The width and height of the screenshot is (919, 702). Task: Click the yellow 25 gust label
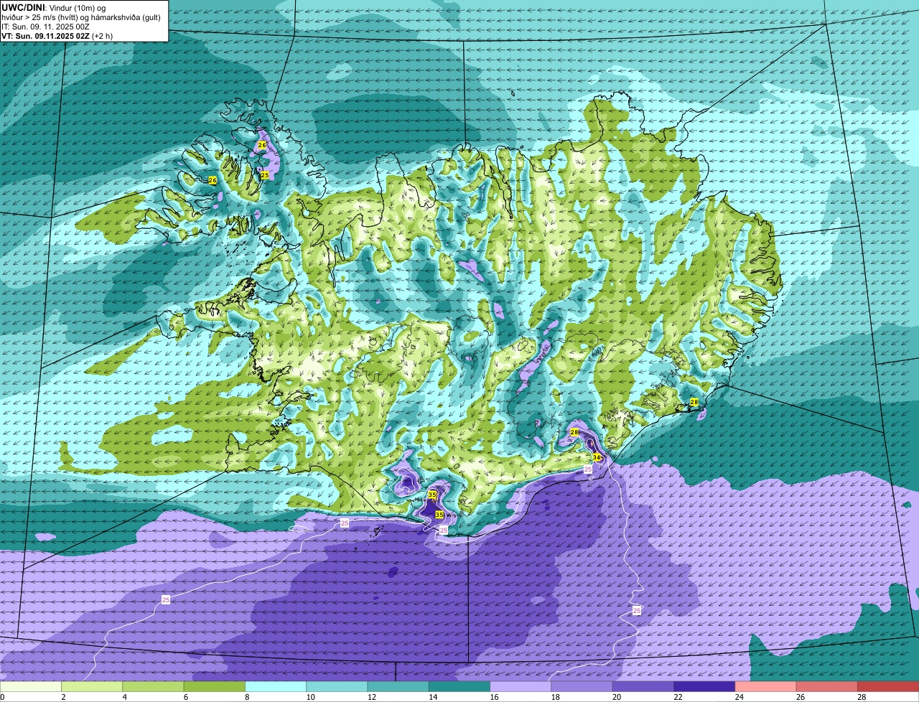(265, 175)
